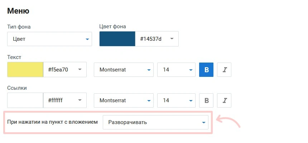Toggle bold for menu Text font
This screenshot has height=143, width=308.
pos(206,70)
